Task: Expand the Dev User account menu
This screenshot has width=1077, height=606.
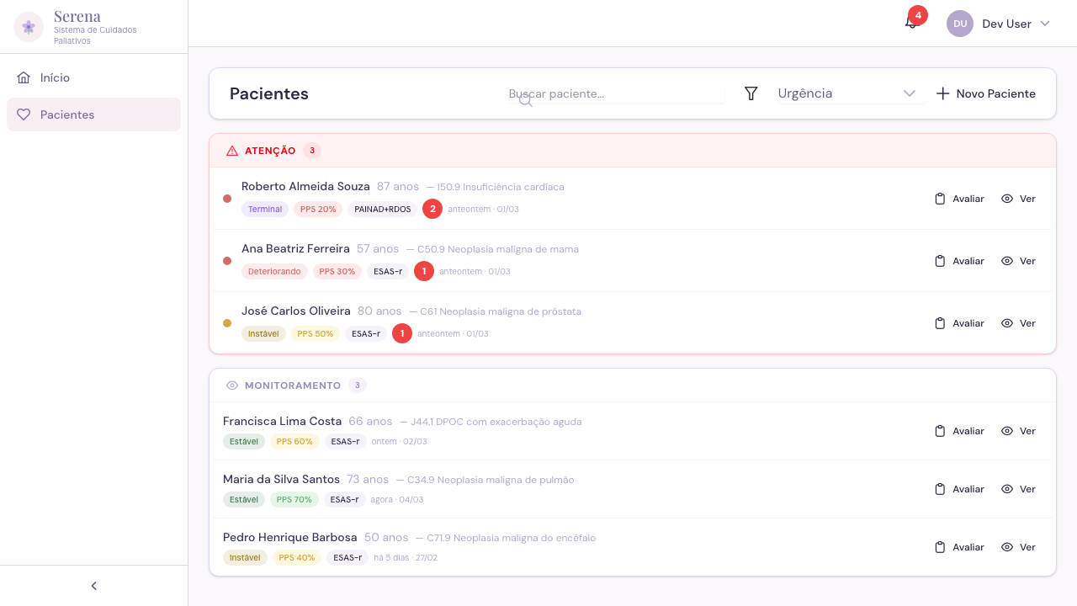Action: pyautogui.click(x=1045, y=24)
